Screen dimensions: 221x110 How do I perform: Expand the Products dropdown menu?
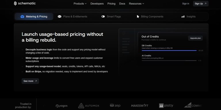point(80,4)
